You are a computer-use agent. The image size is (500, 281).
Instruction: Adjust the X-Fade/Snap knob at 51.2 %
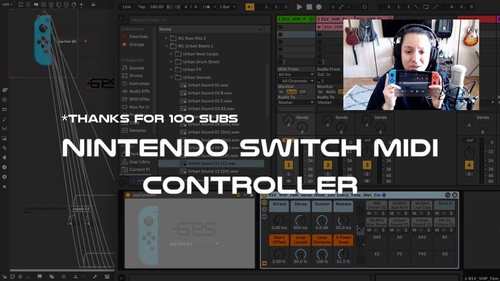click(343, 254)
